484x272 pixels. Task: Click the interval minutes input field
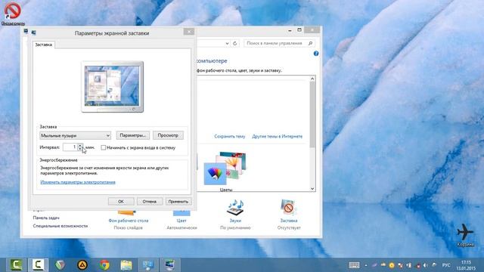(x=70, y=147)
